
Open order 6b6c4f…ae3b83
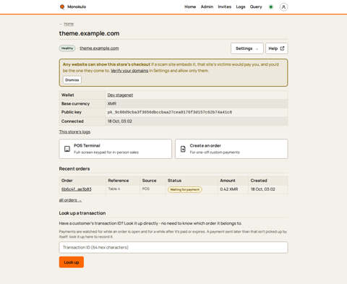click(77, 189)
